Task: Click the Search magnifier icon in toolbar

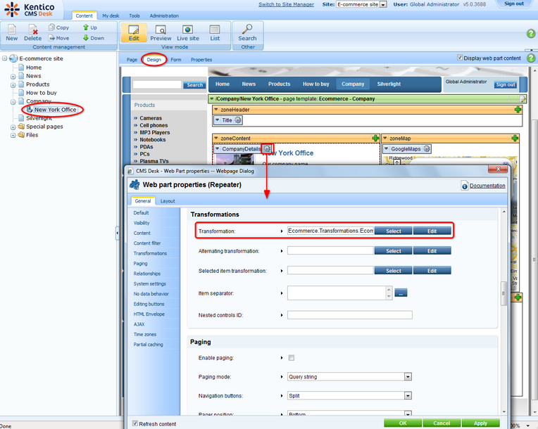Action: pos(247,30)
